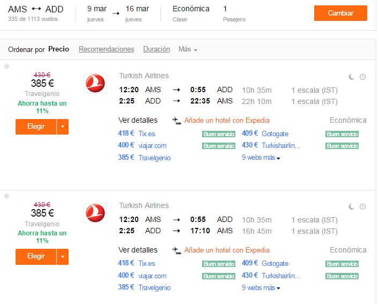Image resolution: width=379 pixels, height=304 pixels.
Task: Click Ahorra hasta un 11% on first flight
Action: coord(42,107)
